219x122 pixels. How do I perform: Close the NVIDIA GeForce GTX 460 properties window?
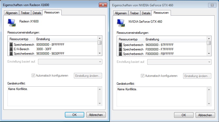pyautogui.click(x=212, y=5)
